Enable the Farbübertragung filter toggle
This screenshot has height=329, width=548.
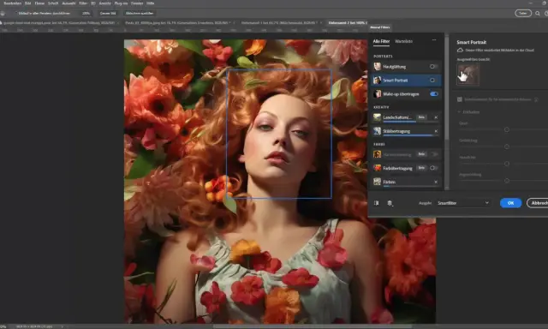tap(434, 168)
